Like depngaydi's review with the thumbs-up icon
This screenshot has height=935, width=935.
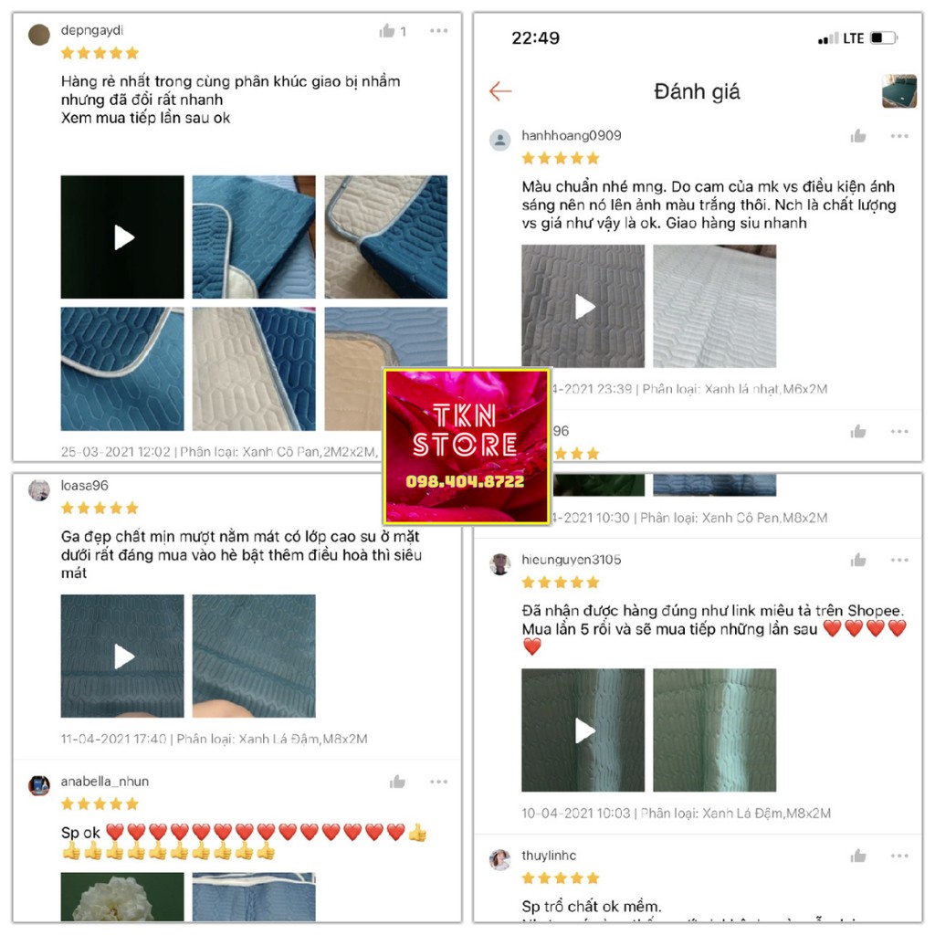[x=387, y=30]
